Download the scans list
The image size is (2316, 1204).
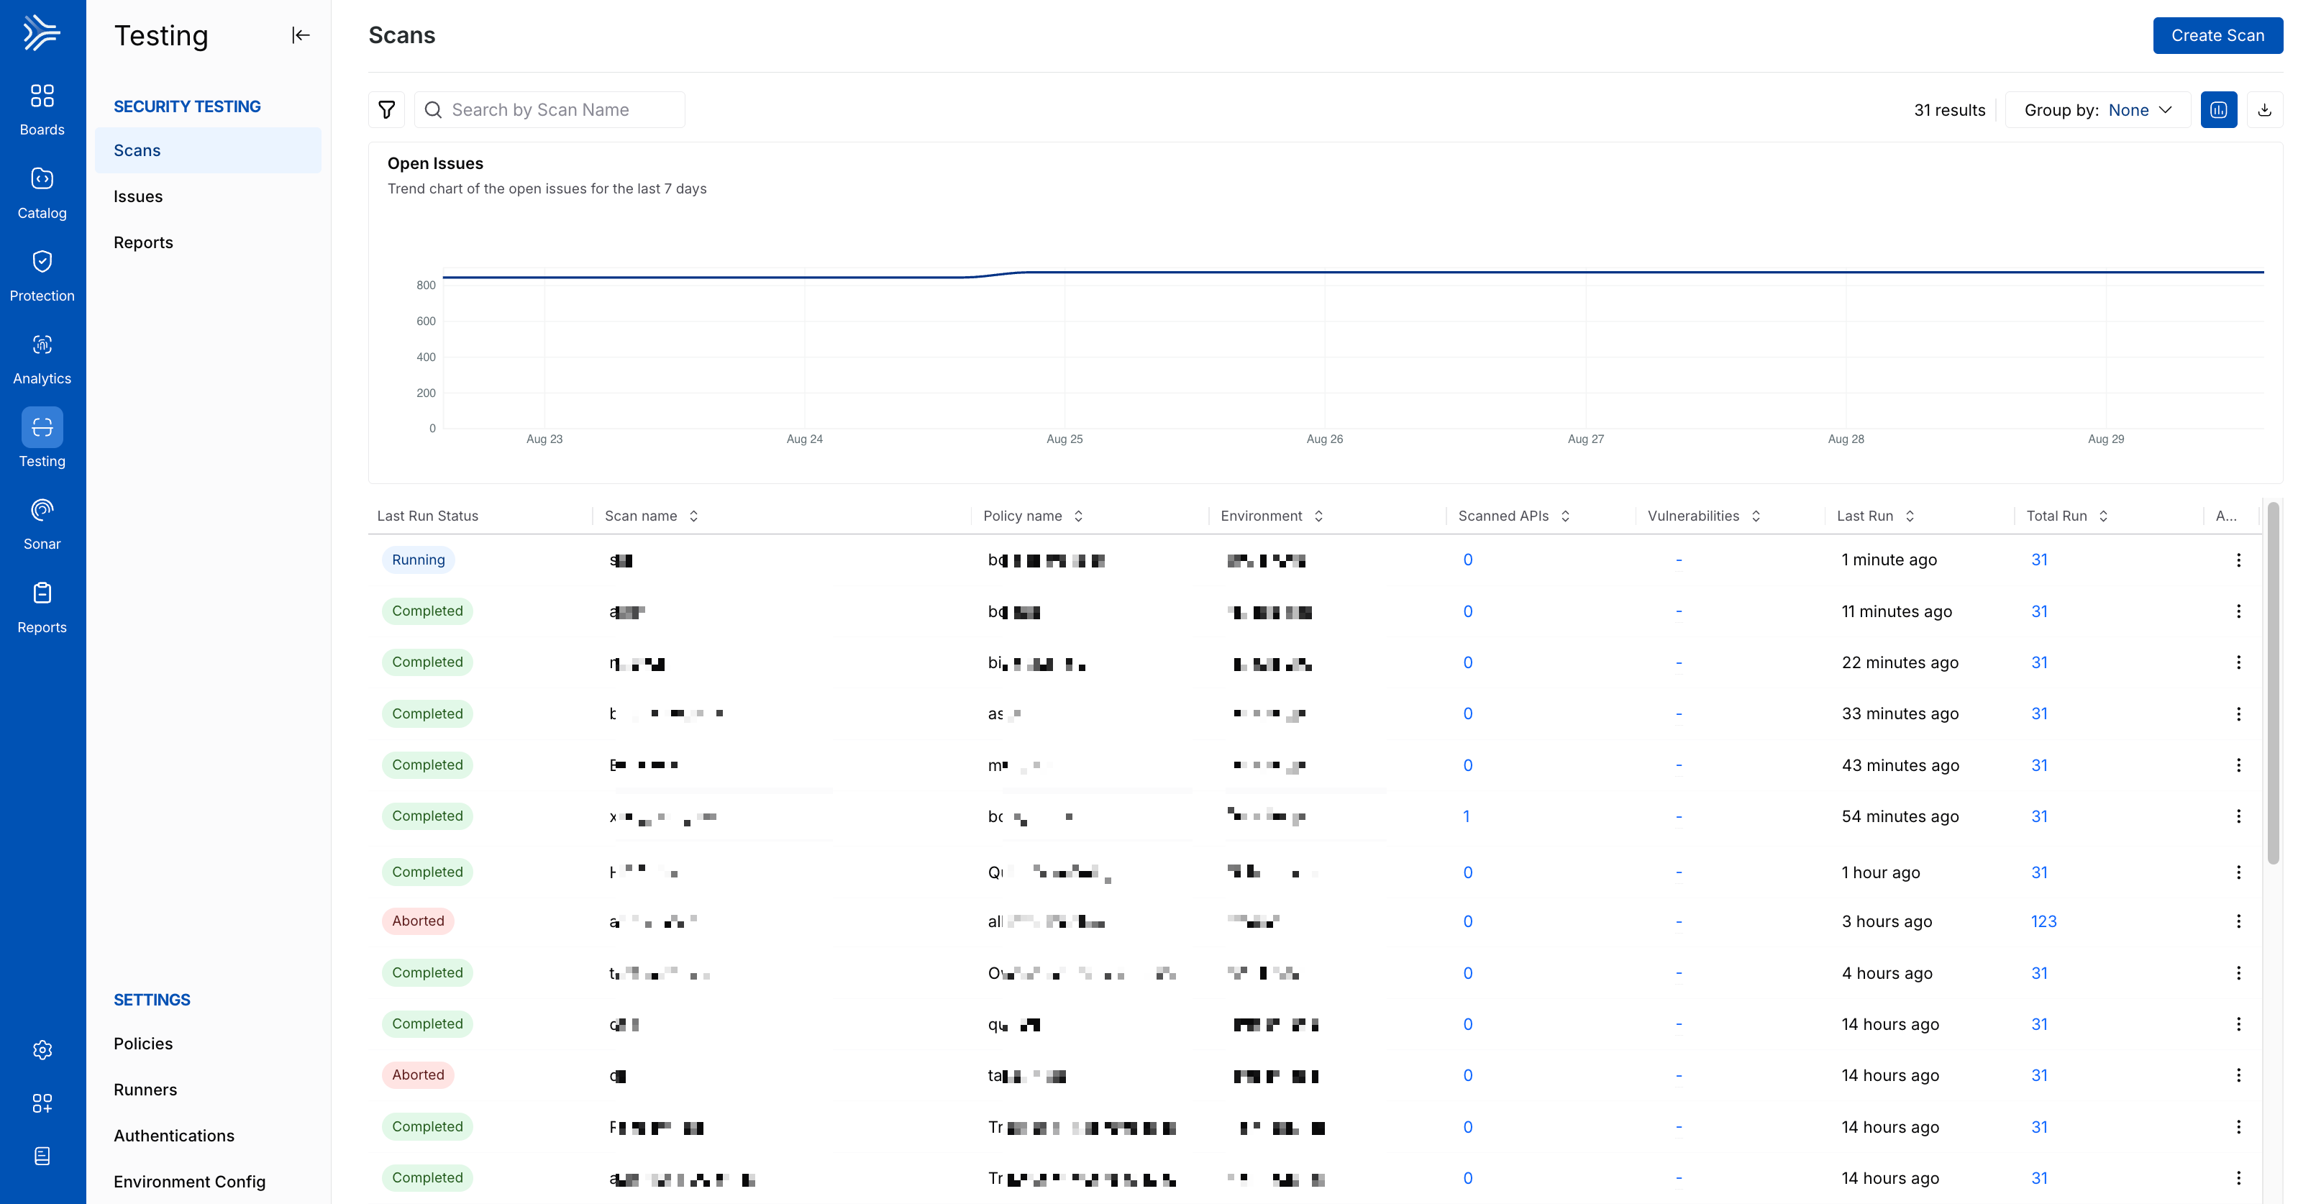[2264, 110]
